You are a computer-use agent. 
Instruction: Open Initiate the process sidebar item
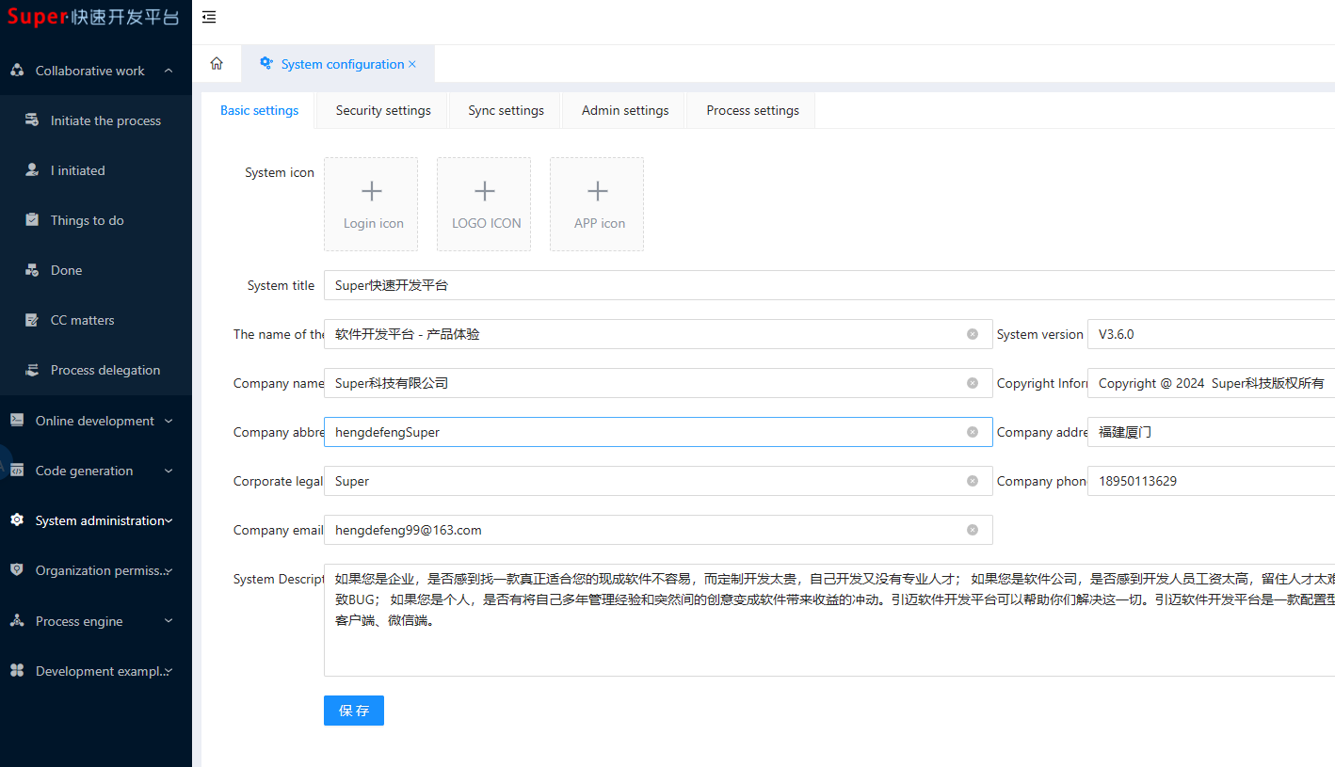click(x=105, y=120)
